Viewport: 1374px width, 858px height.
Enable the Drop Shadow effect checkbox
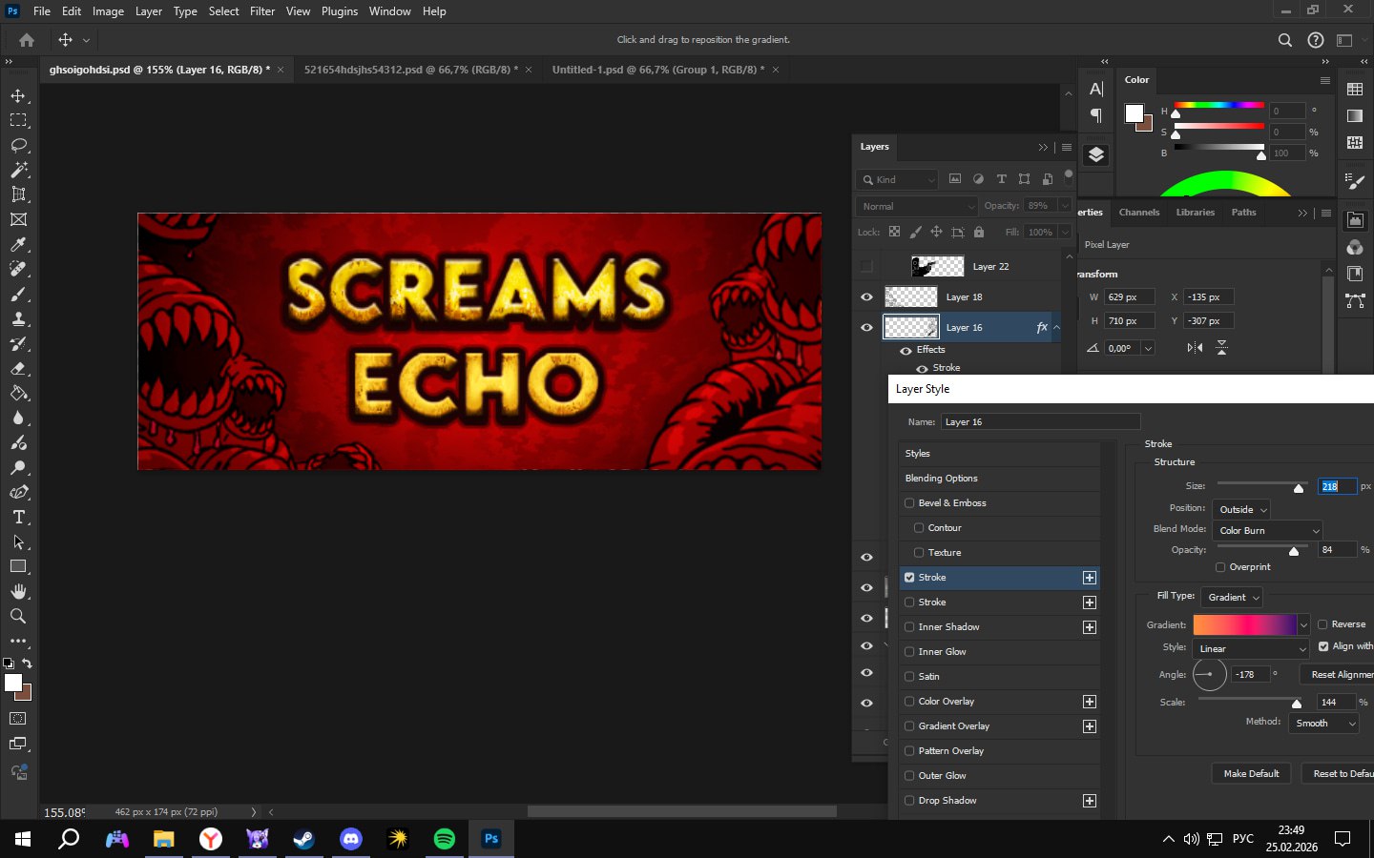pos(909,801)
